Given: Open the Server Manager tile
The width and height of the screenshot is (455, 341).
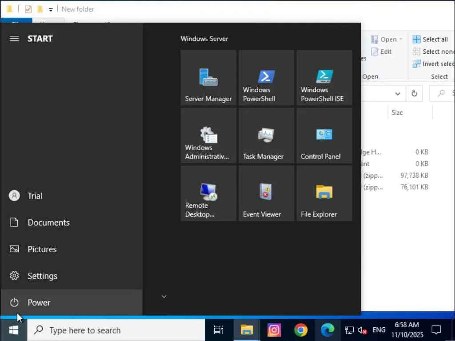Looking at the screenshot, I should [208, 78].
